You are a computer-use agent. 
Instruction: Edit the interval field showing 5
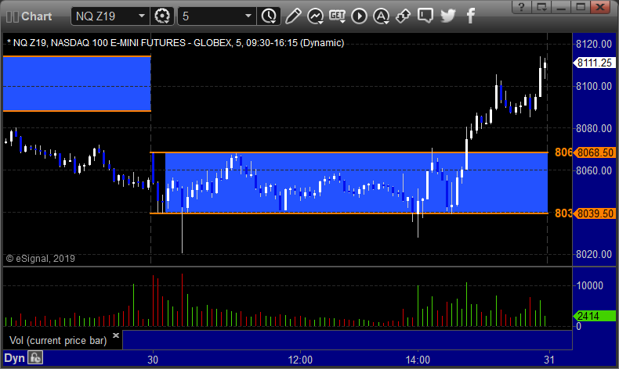coord(212,16)
